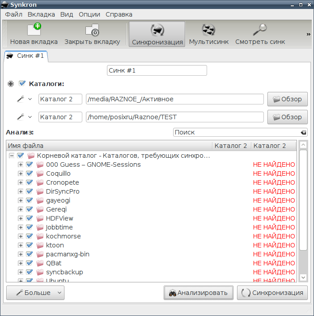Select the Синк #1 tab

26,56
